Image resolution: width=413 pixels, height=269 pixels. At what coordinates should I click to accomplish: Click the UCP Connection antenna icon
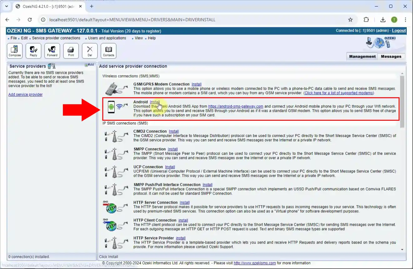(x=116, y=172)
